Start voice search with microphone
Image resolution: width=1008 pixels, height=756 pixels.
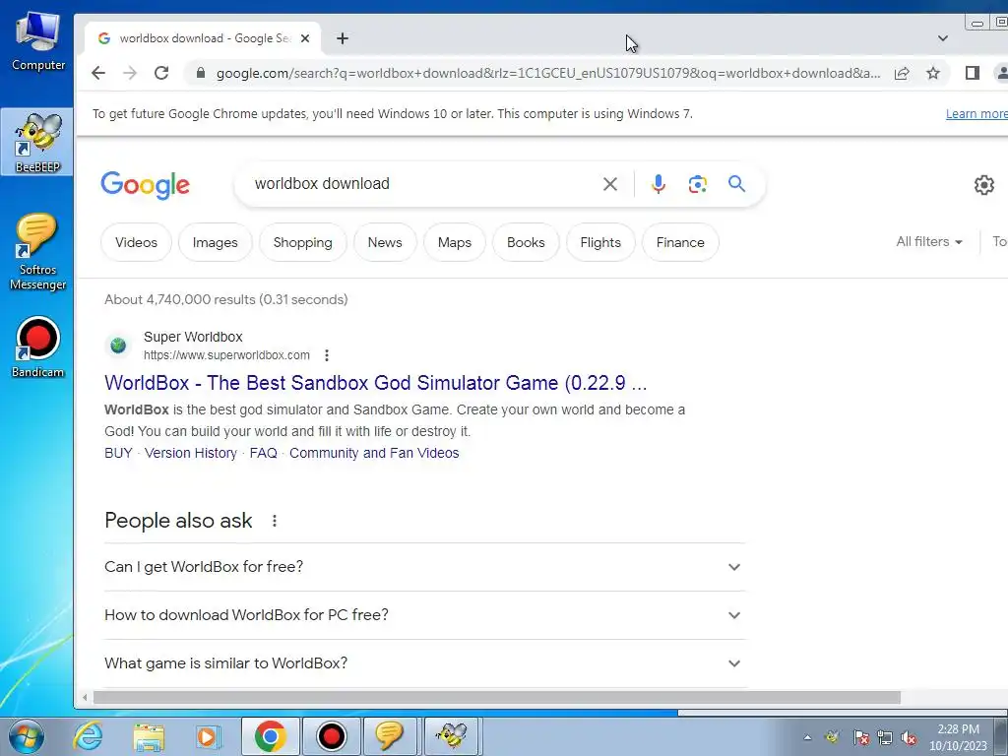tap(659, 184)
